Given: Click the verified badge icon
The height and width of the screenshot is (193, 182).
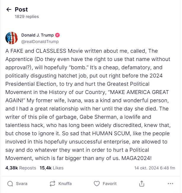Looking at the screenshot, I should [57, 35].
